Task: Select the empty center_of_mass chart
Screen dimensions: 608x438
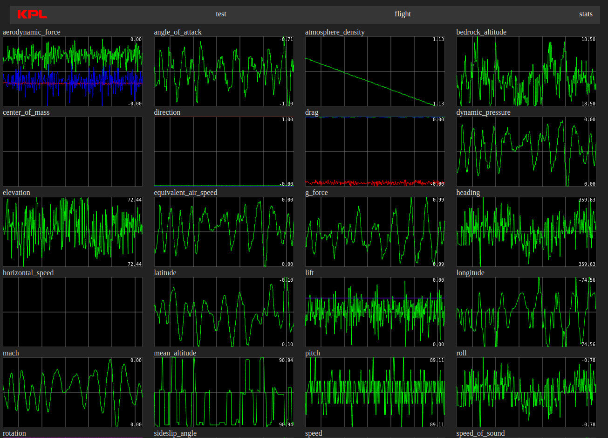Action: [73, 152]
